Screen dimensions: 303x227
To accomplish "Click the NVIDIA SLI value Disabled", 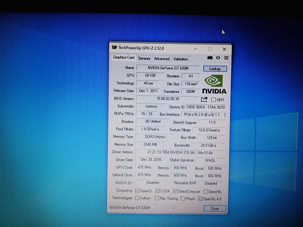I will [x=153, y=183].
